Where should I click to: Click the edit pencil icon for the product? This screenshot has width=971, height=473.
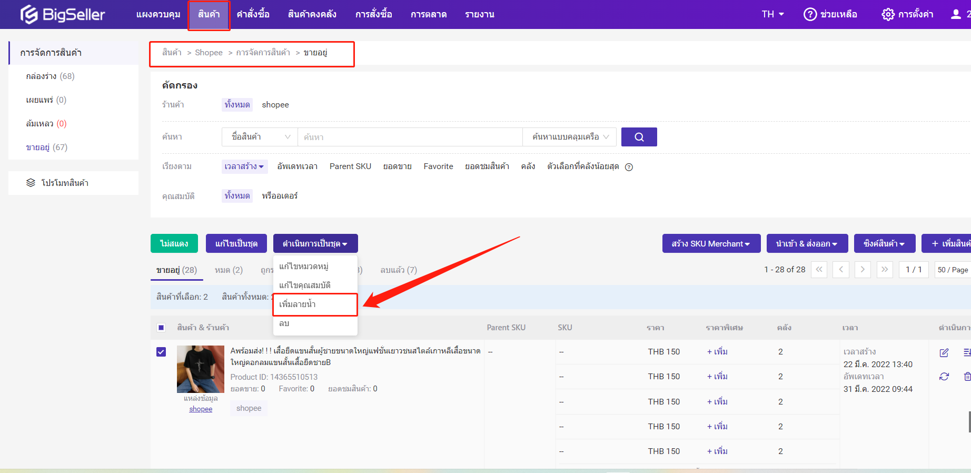tap(944, 352)
